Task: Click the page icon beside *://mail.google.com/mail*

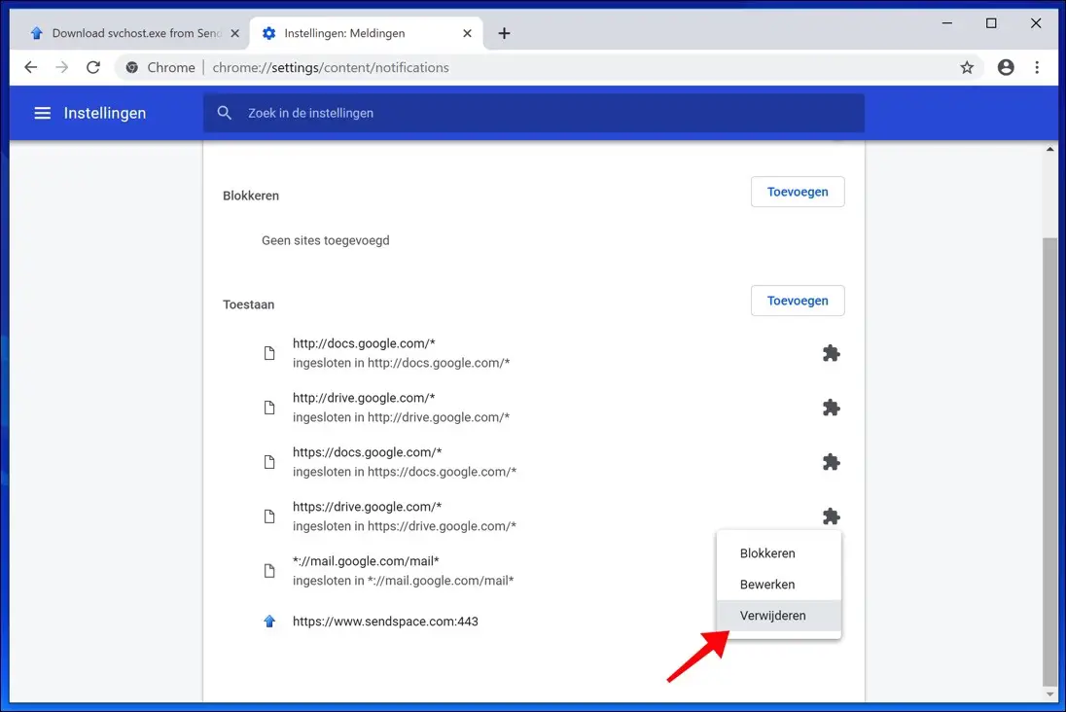Action: click(269, 571)
